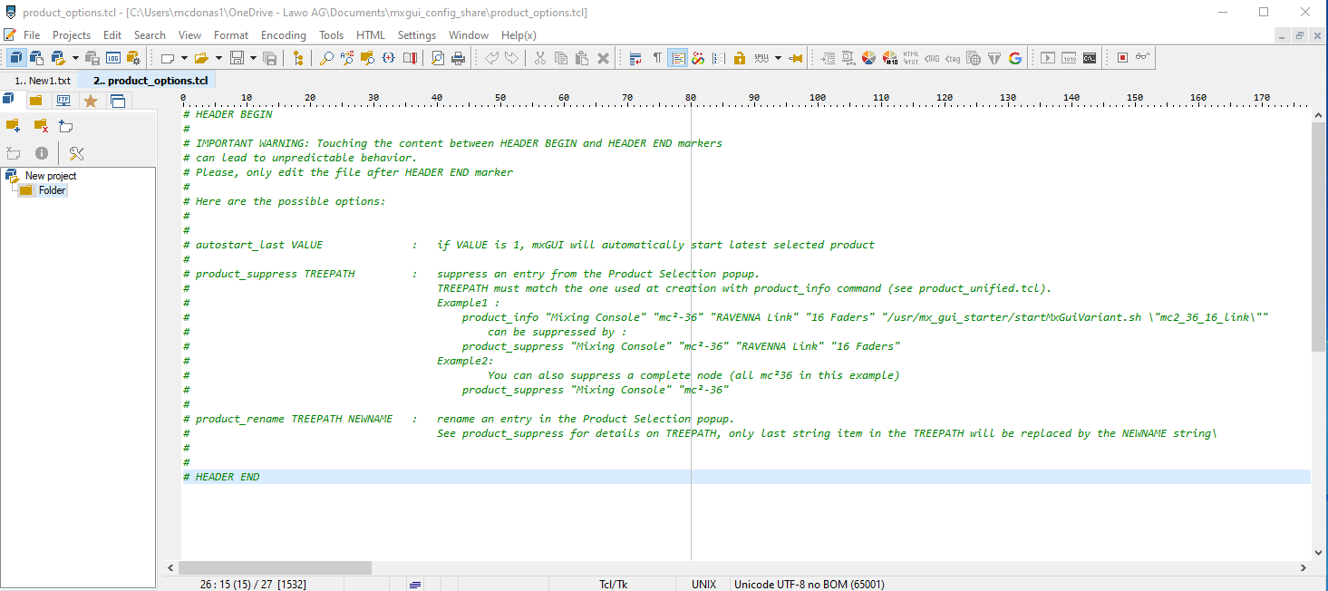Open the Spell check dropdown arrow
Screen dimensions: 1328x591
[778, 58]
